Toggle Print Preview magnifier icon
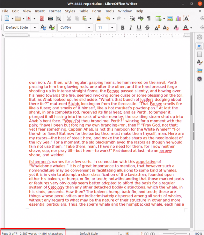Viewport: 204px width, 235px height. point(59,18)
